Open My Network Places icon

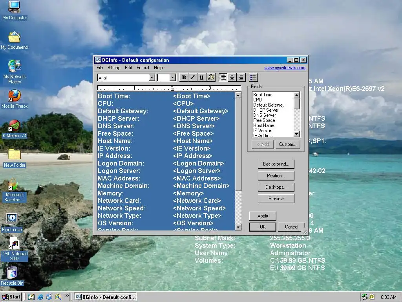coord(15,72)
